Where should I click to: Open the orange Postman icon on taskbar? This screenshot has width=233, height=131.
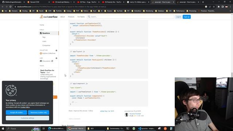[165, 128]
